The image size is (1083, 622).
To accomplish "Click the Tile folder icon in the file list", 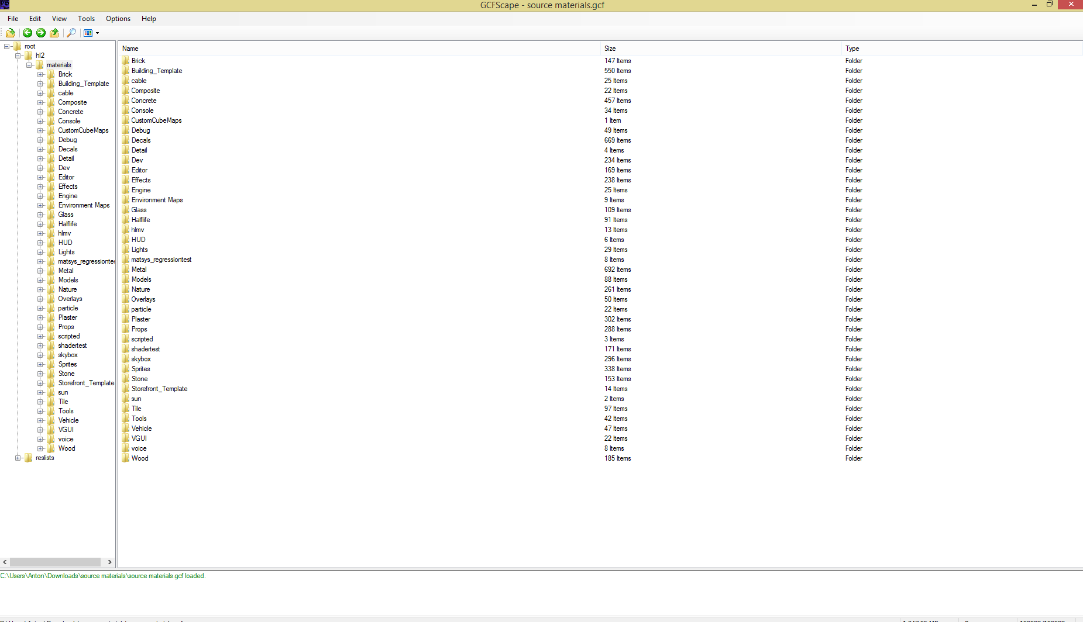I will pyautogui.click(x=126, y=409).
